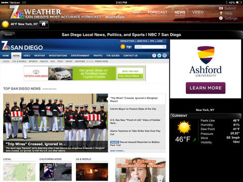Click the search magnifier in the NBC search box
Screen dimensions: 243x182
[x=164, y=47]
